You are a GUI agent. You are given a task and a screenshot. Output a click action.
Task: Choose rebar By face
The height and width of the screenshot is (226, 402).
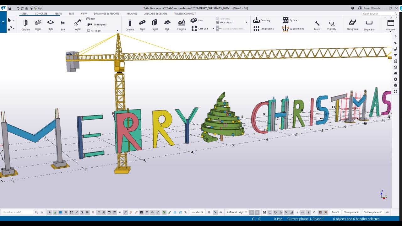[290, 20]
